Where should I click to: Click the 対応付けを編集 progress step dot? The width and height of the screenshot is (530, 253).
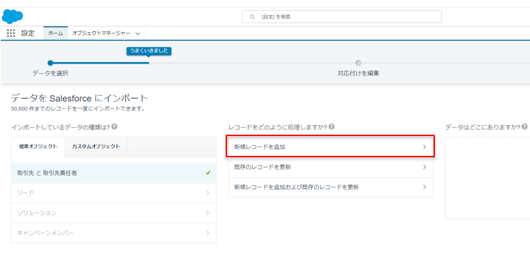pos(358,63)
